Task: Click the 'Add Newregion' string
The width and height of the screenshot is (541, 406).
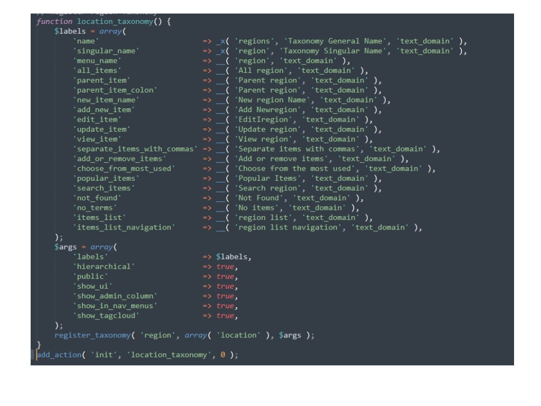Action: coord(268,110)
